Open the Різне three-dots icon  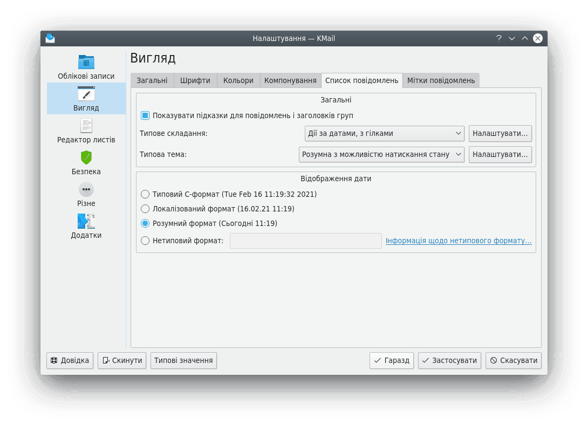86,189
